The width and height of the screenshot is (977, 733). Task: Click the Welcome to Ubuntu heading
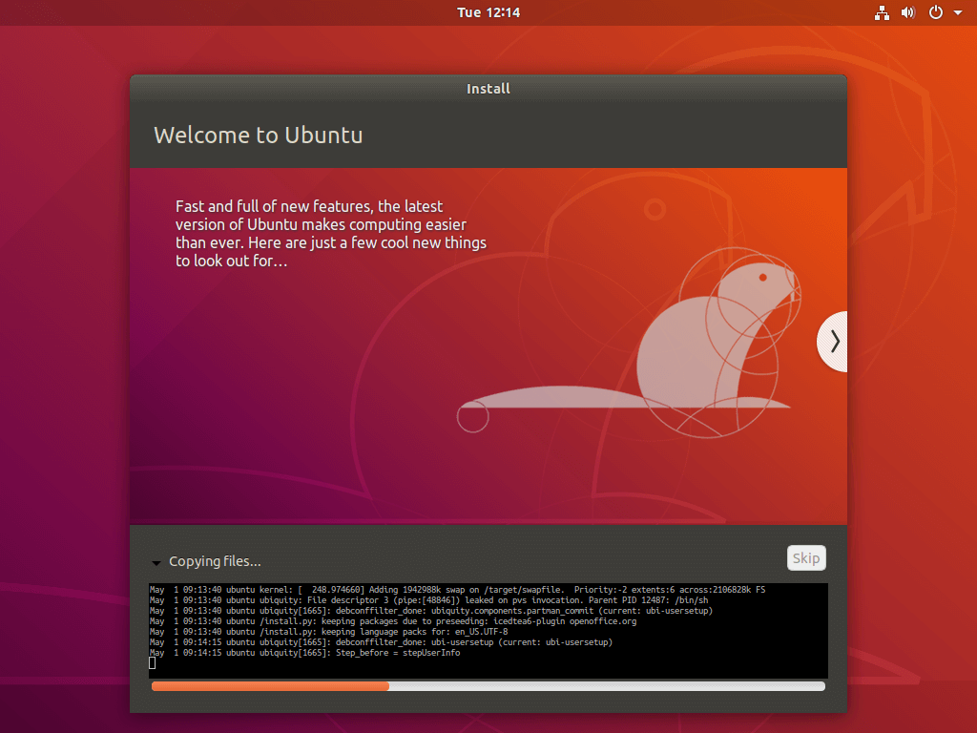pos(259,135)
